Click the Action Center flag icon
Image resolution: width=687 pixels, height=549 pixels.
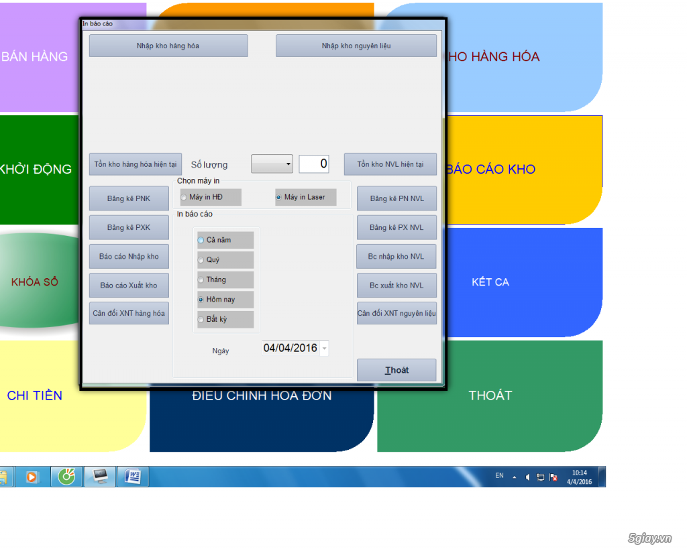tap(553, 477)
